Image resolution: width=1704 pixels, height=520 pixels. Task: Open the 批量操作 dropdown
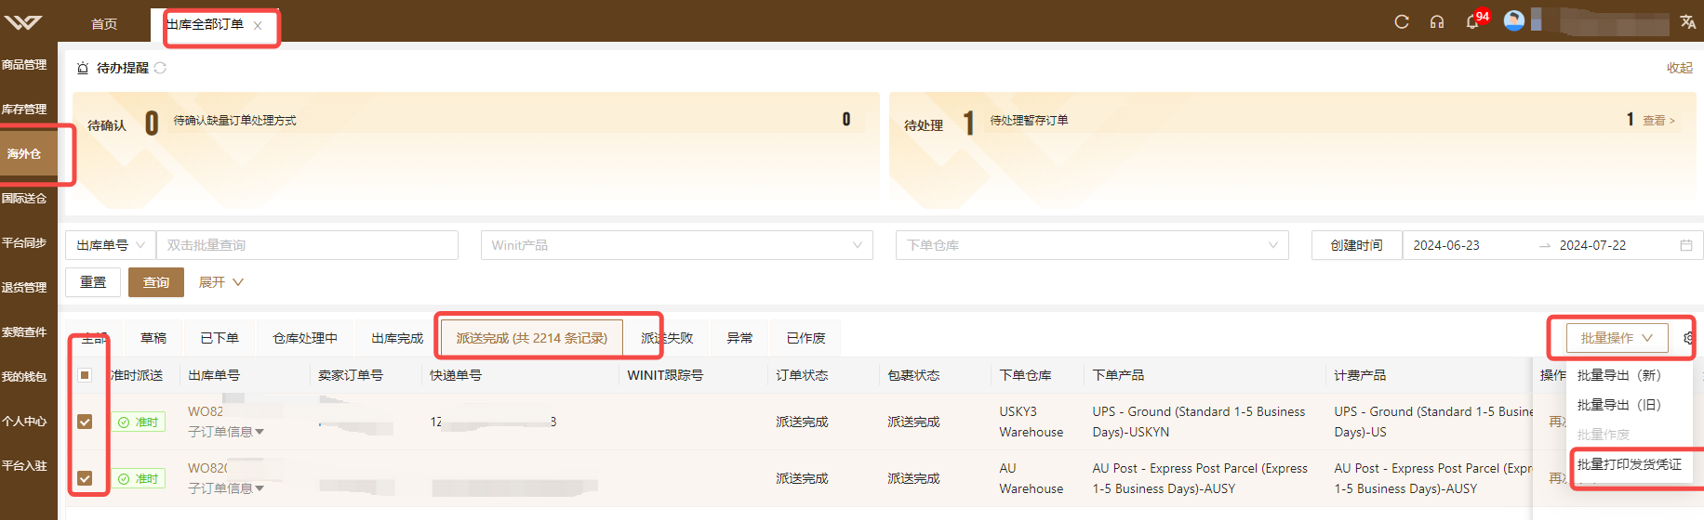click(x=1617, y=338)
